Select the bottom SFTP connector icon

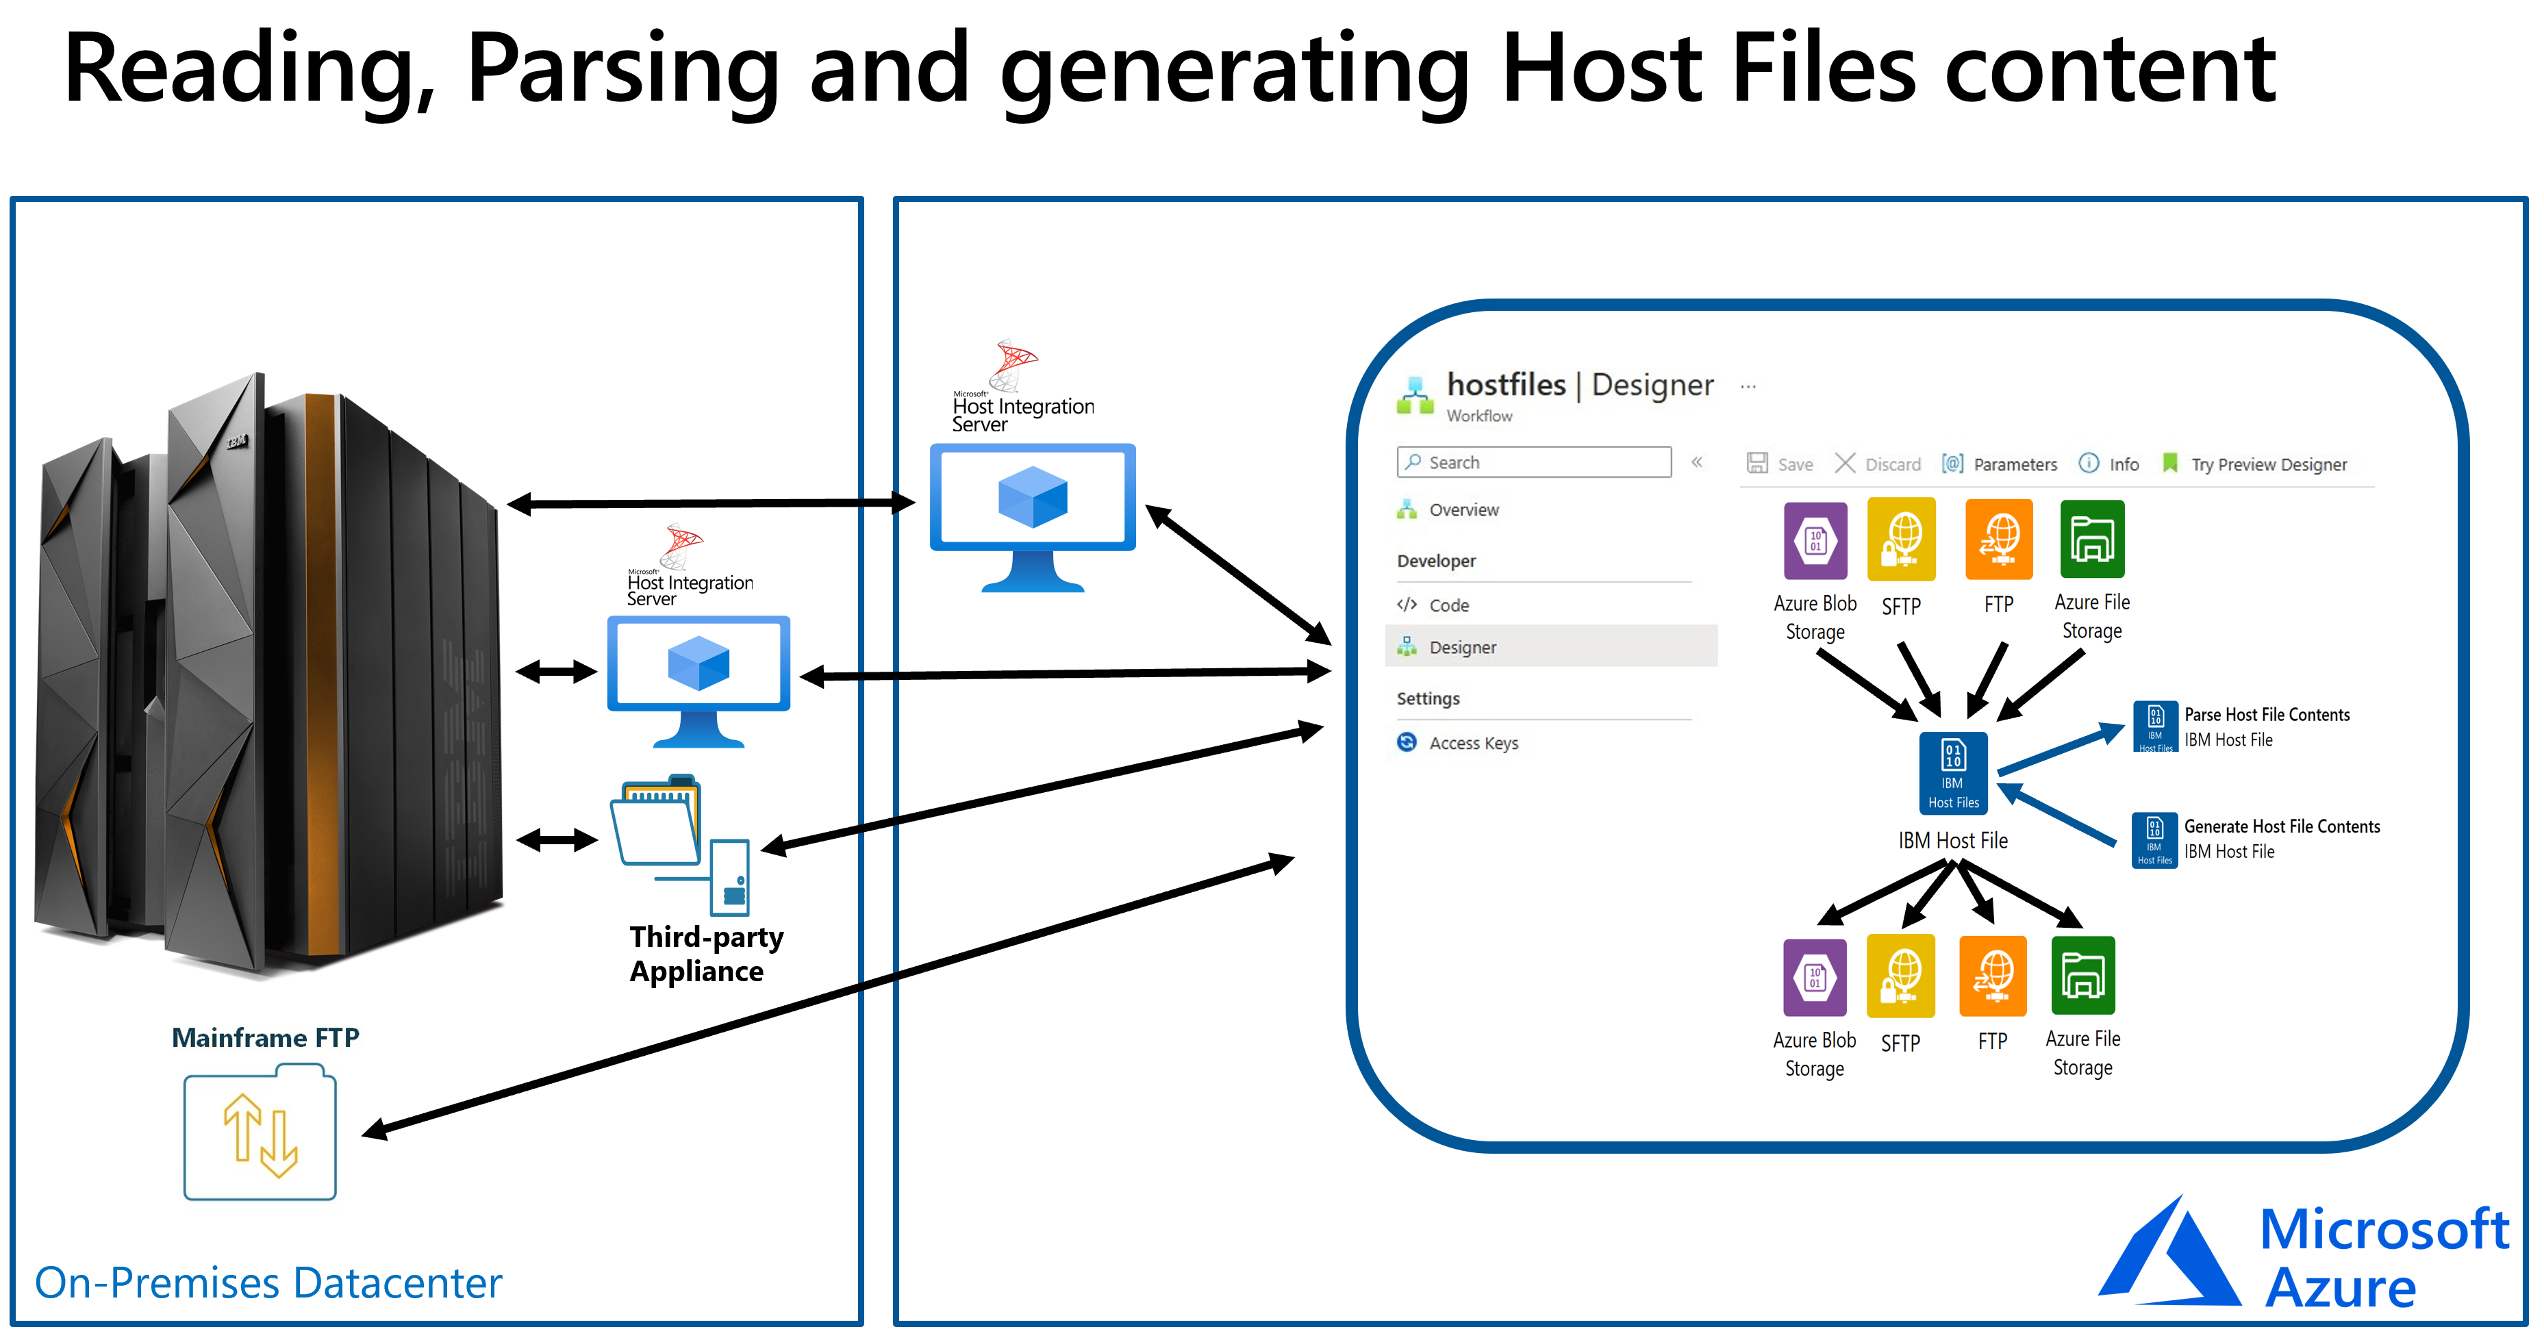pyautogui.click(x=1900, y=976)
